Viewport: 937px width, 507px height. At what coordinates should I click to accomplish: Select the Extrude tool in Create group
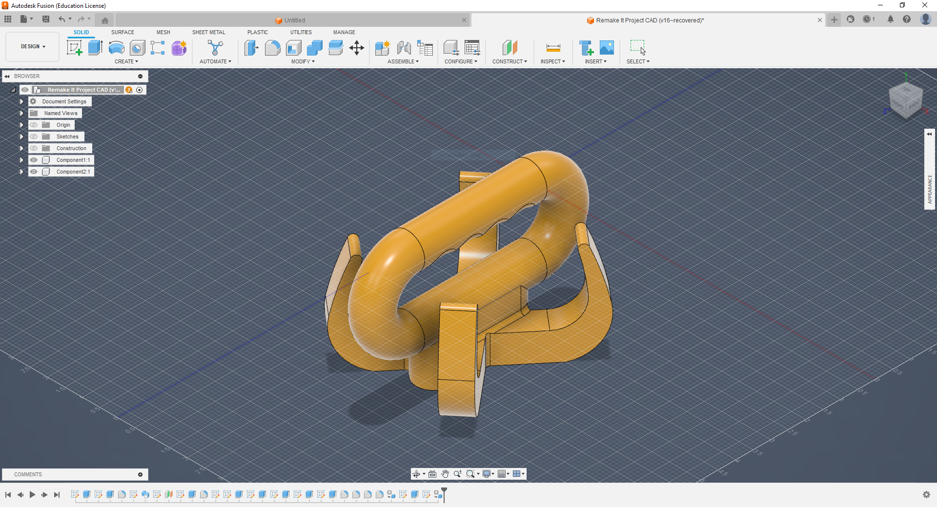(x=95, y=48)
